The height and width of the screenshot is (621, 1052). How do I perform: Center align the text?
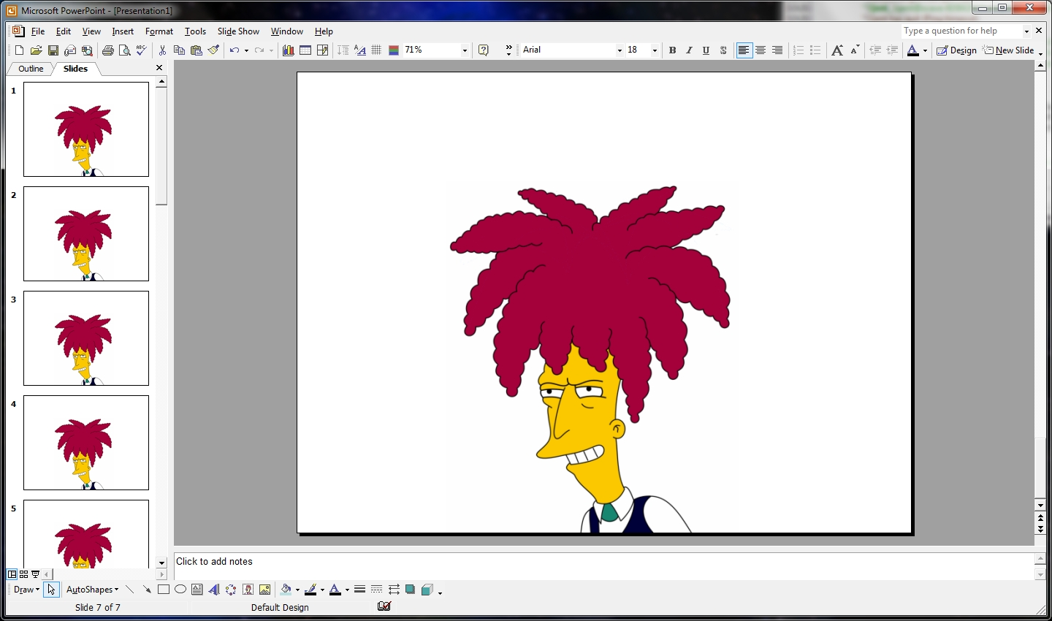(761, 50)
